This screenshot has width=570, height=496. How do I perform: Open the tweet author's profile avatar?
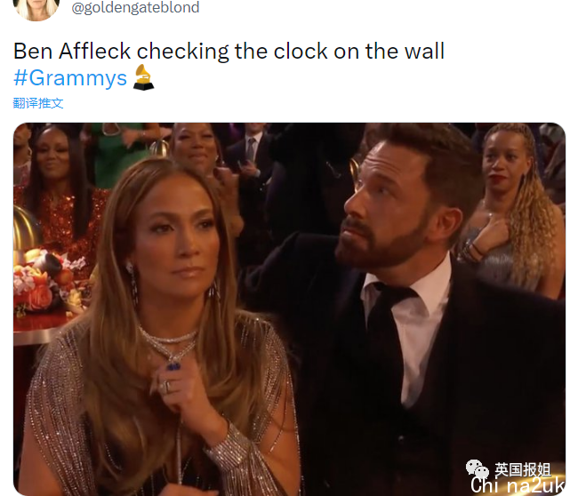tap(36, 8)
